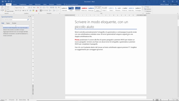This screenshot has width=179, height=101.
Task: Apply the Normale style
Action: click(x=64, y=9)
